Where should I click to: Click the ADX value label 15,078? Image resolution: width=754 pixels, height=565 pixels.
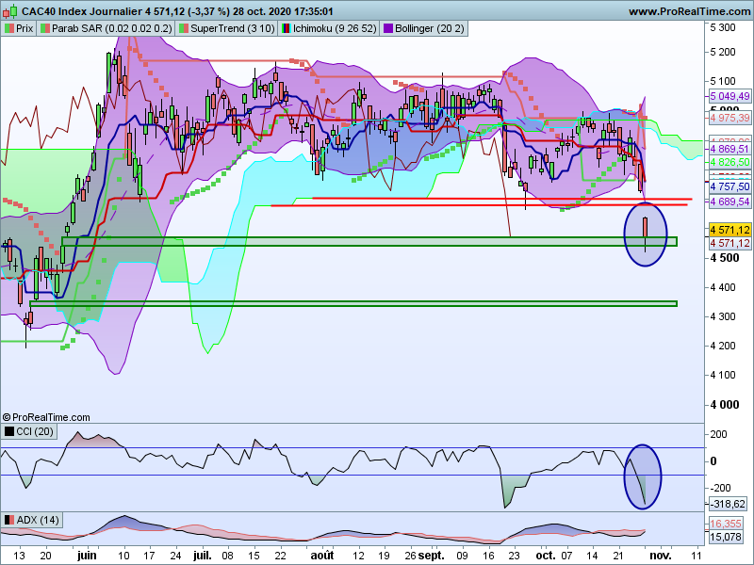coord(726,537)
